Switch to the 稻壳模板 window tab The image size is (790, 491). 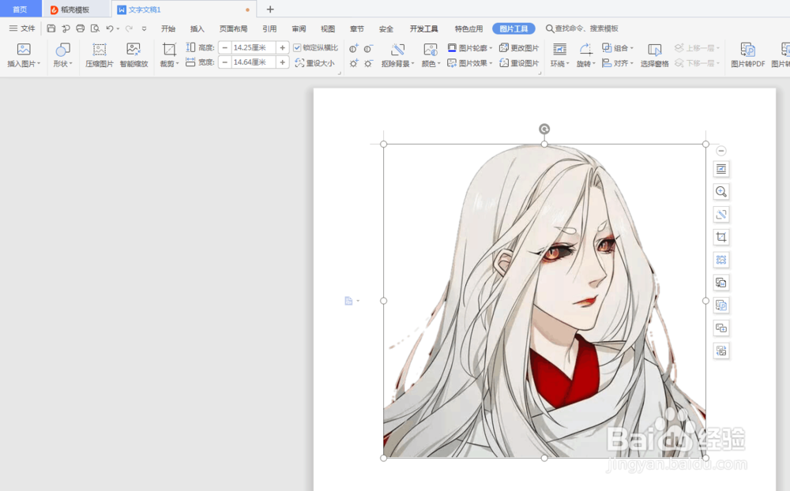(x=76, y=9)
